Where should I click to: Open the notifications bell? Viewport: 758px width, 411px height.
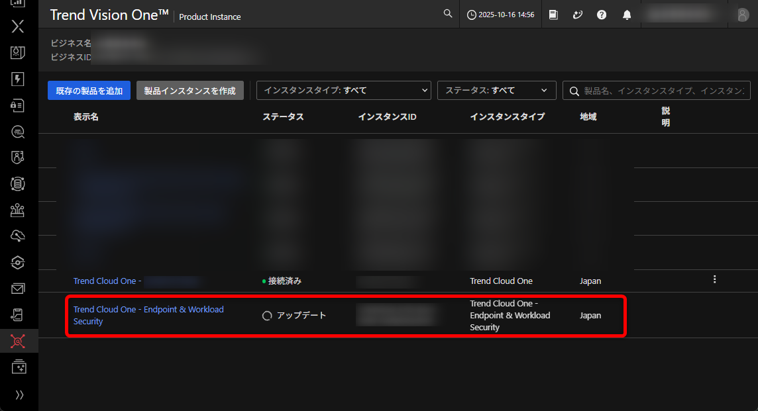(x=627, y=15)
